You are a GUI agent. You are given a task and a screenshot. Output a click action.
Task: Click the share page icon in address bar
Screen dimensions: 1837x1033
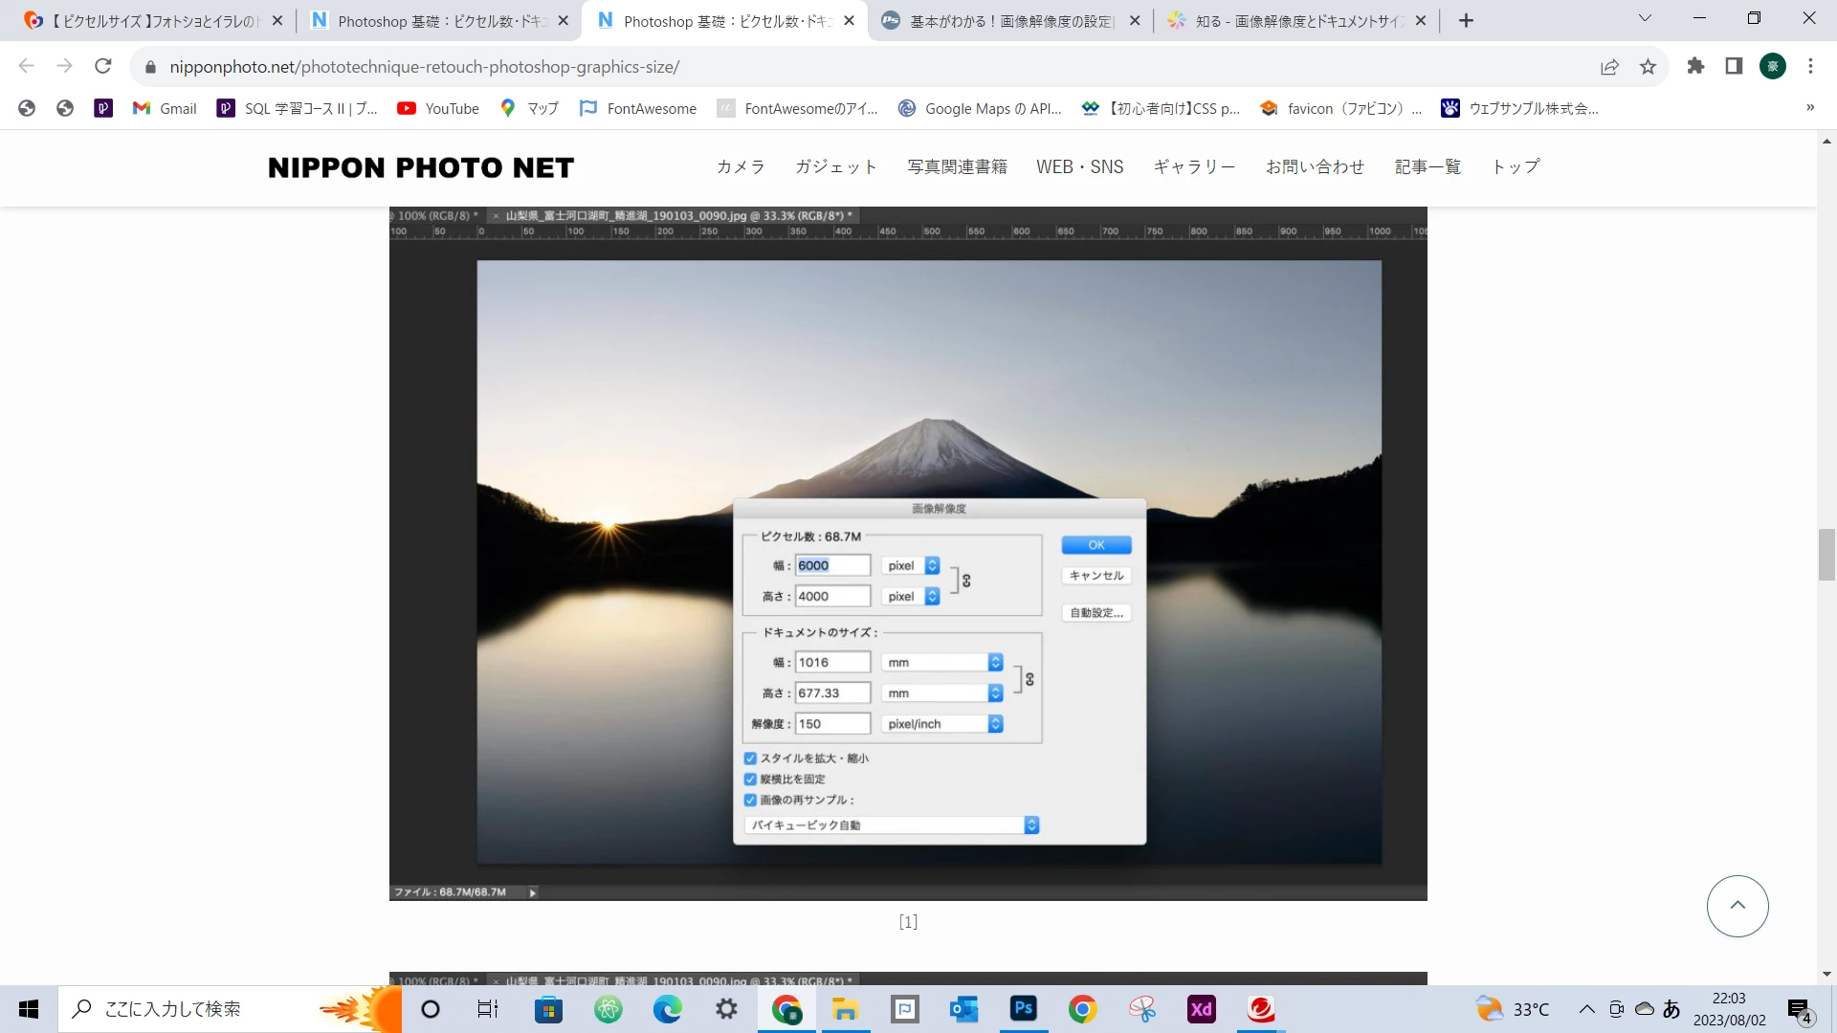click(x=1609, y=66)
